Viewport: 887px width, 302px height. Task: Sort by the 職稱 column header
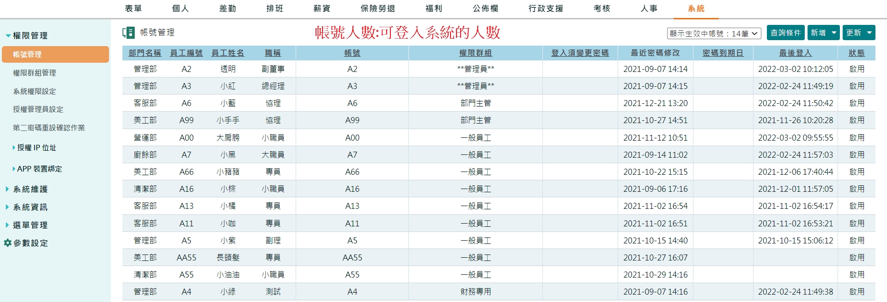[x=273, y=53]
